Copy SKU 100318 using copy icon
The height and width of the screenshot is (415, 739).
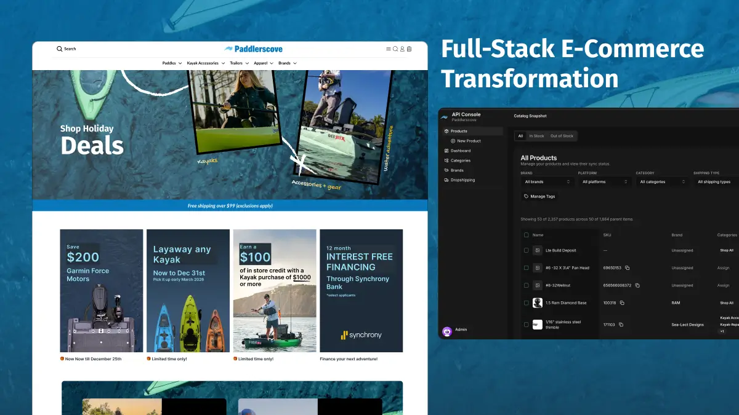pyautogui.click(x=622, y=302)
